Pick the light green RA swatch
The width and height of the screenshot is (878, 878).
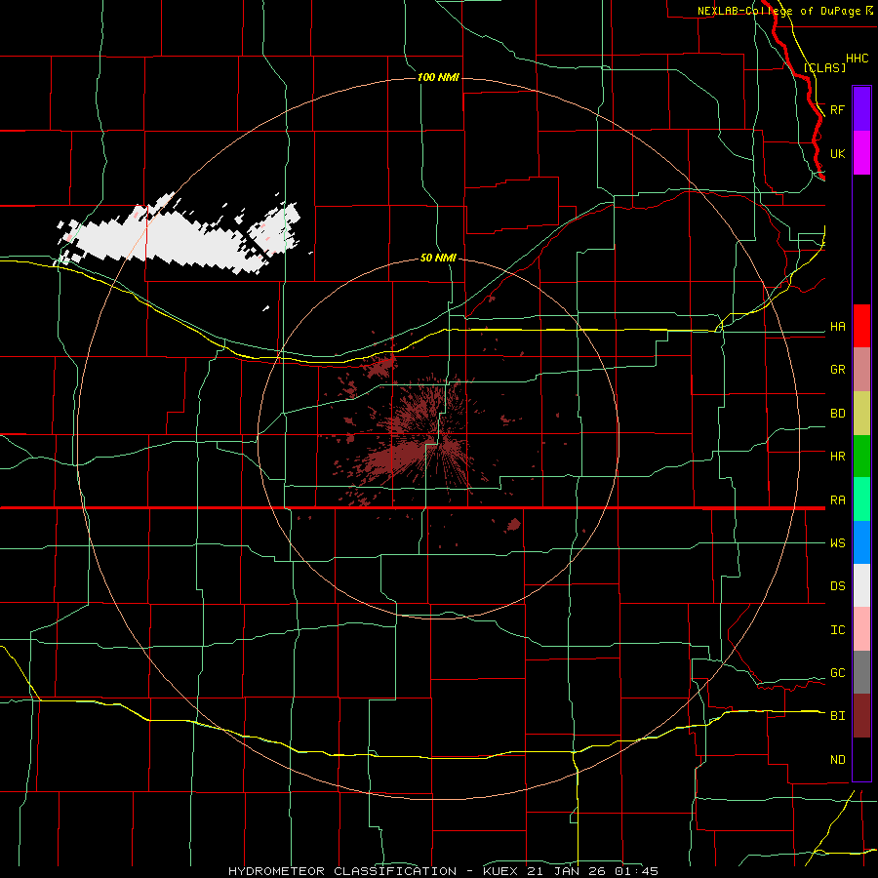[861, 499]
